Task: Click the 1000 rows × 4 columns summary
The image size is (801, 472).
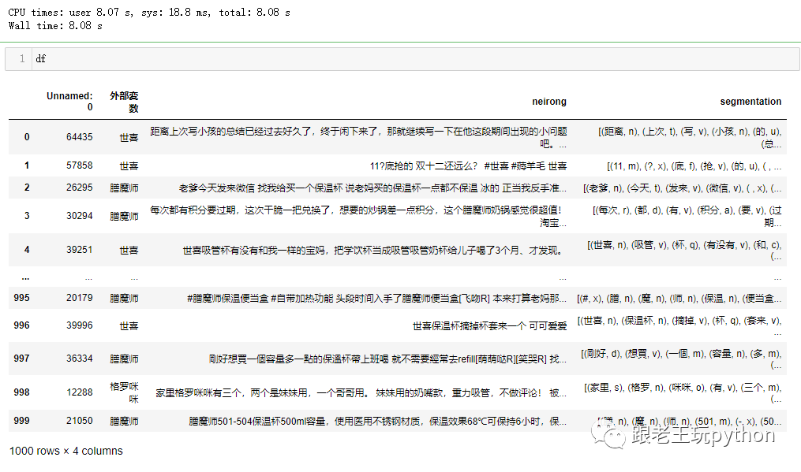Action: click(x=66, y=452)
